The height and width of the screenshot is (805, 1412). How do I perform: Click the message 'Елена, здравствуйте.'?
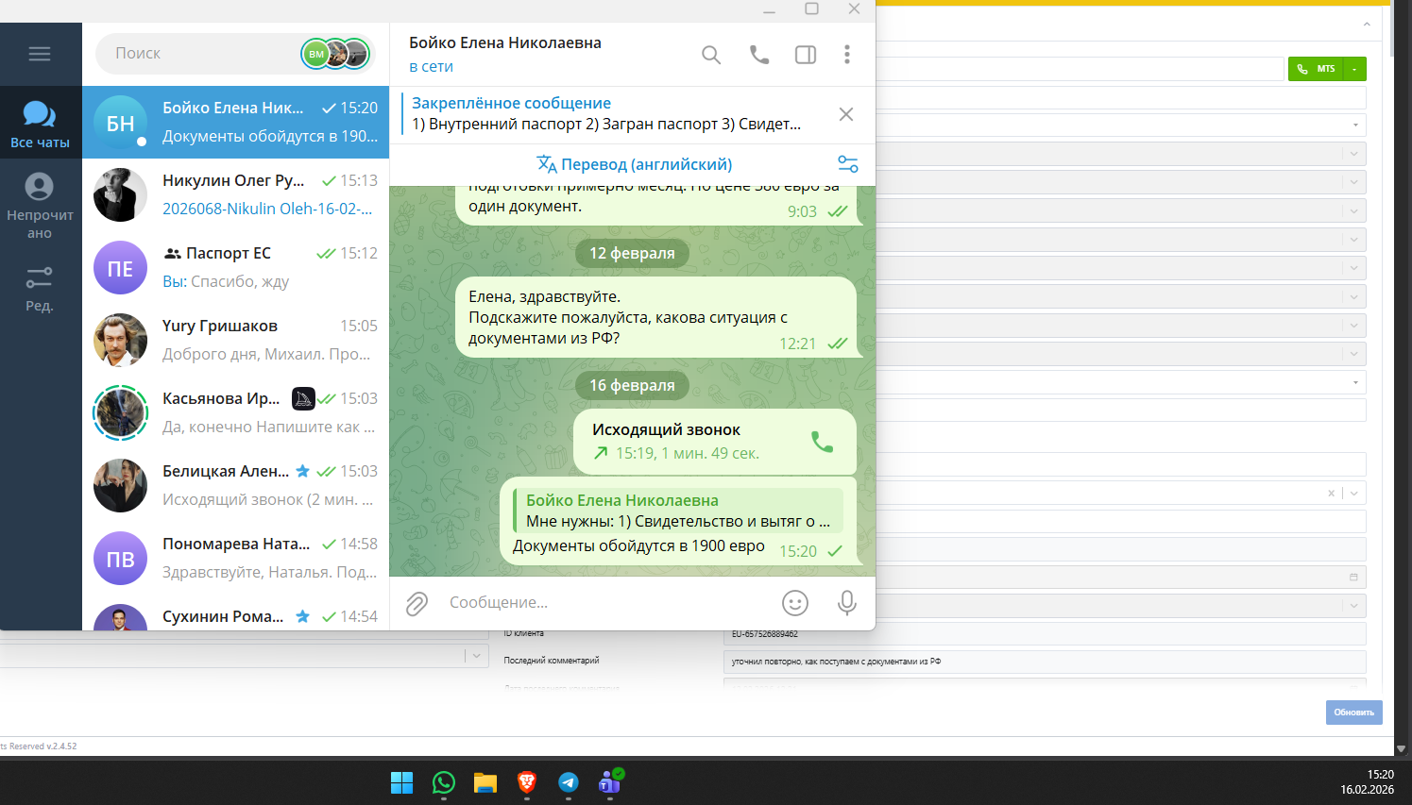coord(655,317)
